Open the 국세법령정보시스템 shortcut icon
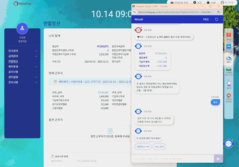The height and width of the screenshot is (167, 239). 229,72
